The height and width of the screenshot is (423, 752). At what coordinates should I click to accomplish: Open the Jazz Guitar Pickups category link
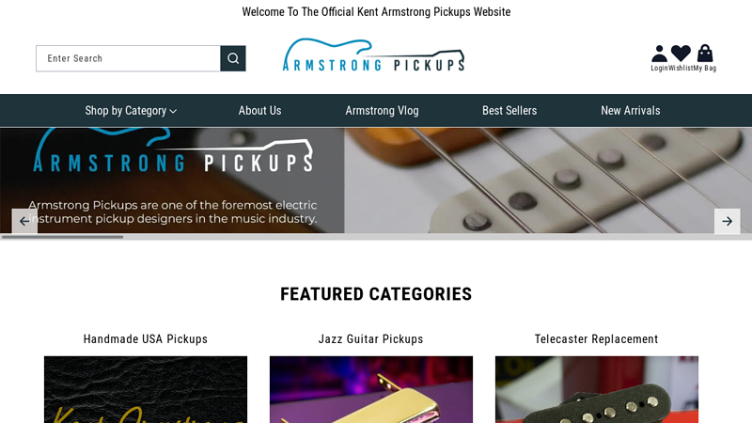click(370, 339)
